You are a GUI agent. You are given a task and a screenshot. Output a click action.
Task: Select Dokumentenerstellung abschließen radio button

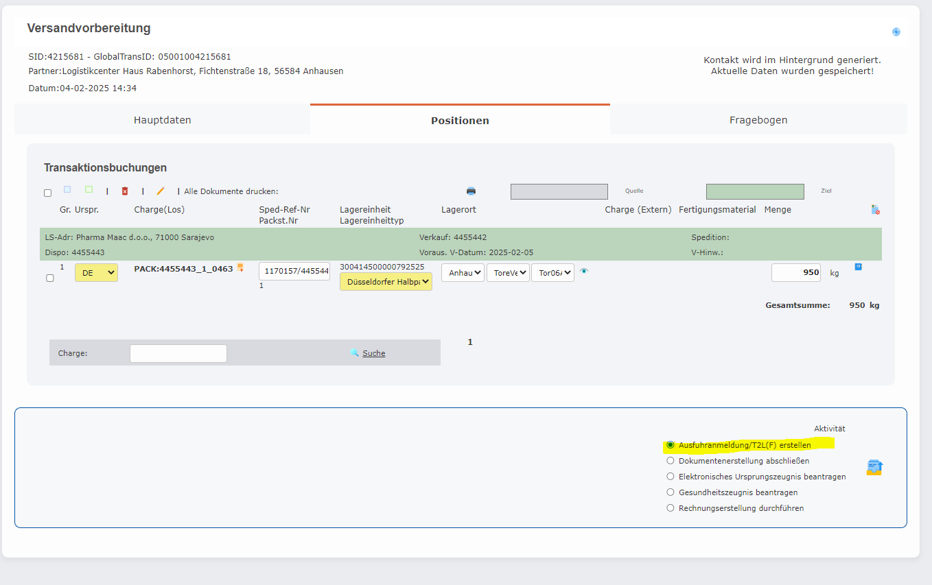click(x=671, y=461)
